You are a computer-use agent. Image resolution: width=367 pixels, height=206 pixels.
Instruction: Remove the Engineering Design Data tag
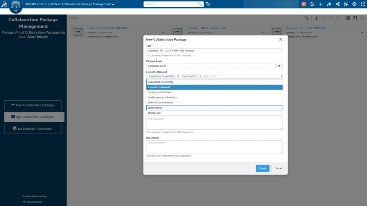(x=178, y=76)
